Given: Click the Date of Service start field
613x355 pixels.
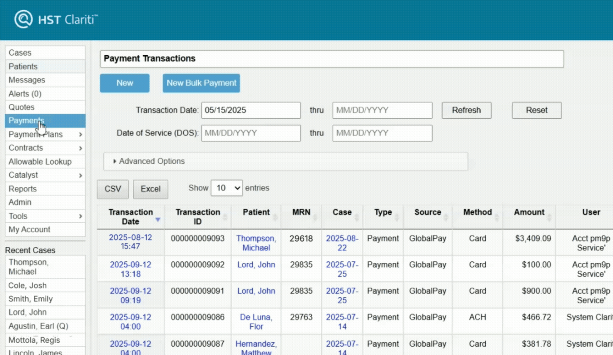Looking at the screenshot, I should click(x=251, y=133).
